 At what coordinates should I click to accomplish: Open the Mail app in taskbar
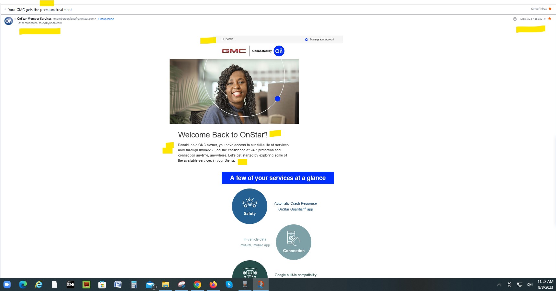tap(150, 285)
